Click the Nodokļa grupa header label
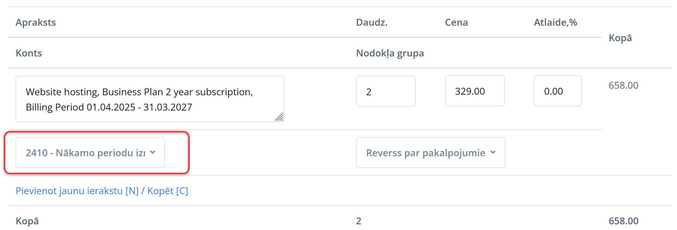This screenshot has width=677, height=230. pyautogui.click(x=390, y=53)
